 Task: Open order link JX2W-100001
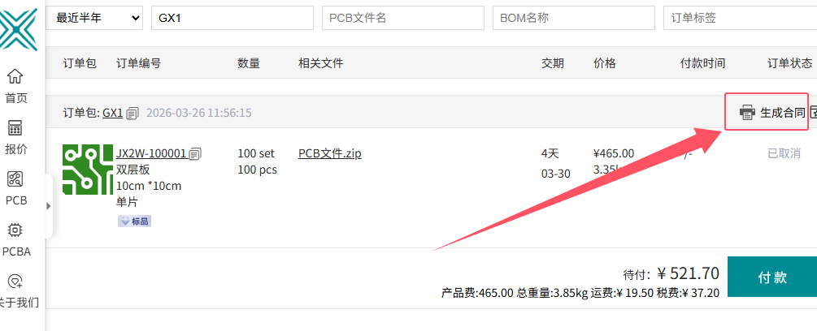coord(151,153)
